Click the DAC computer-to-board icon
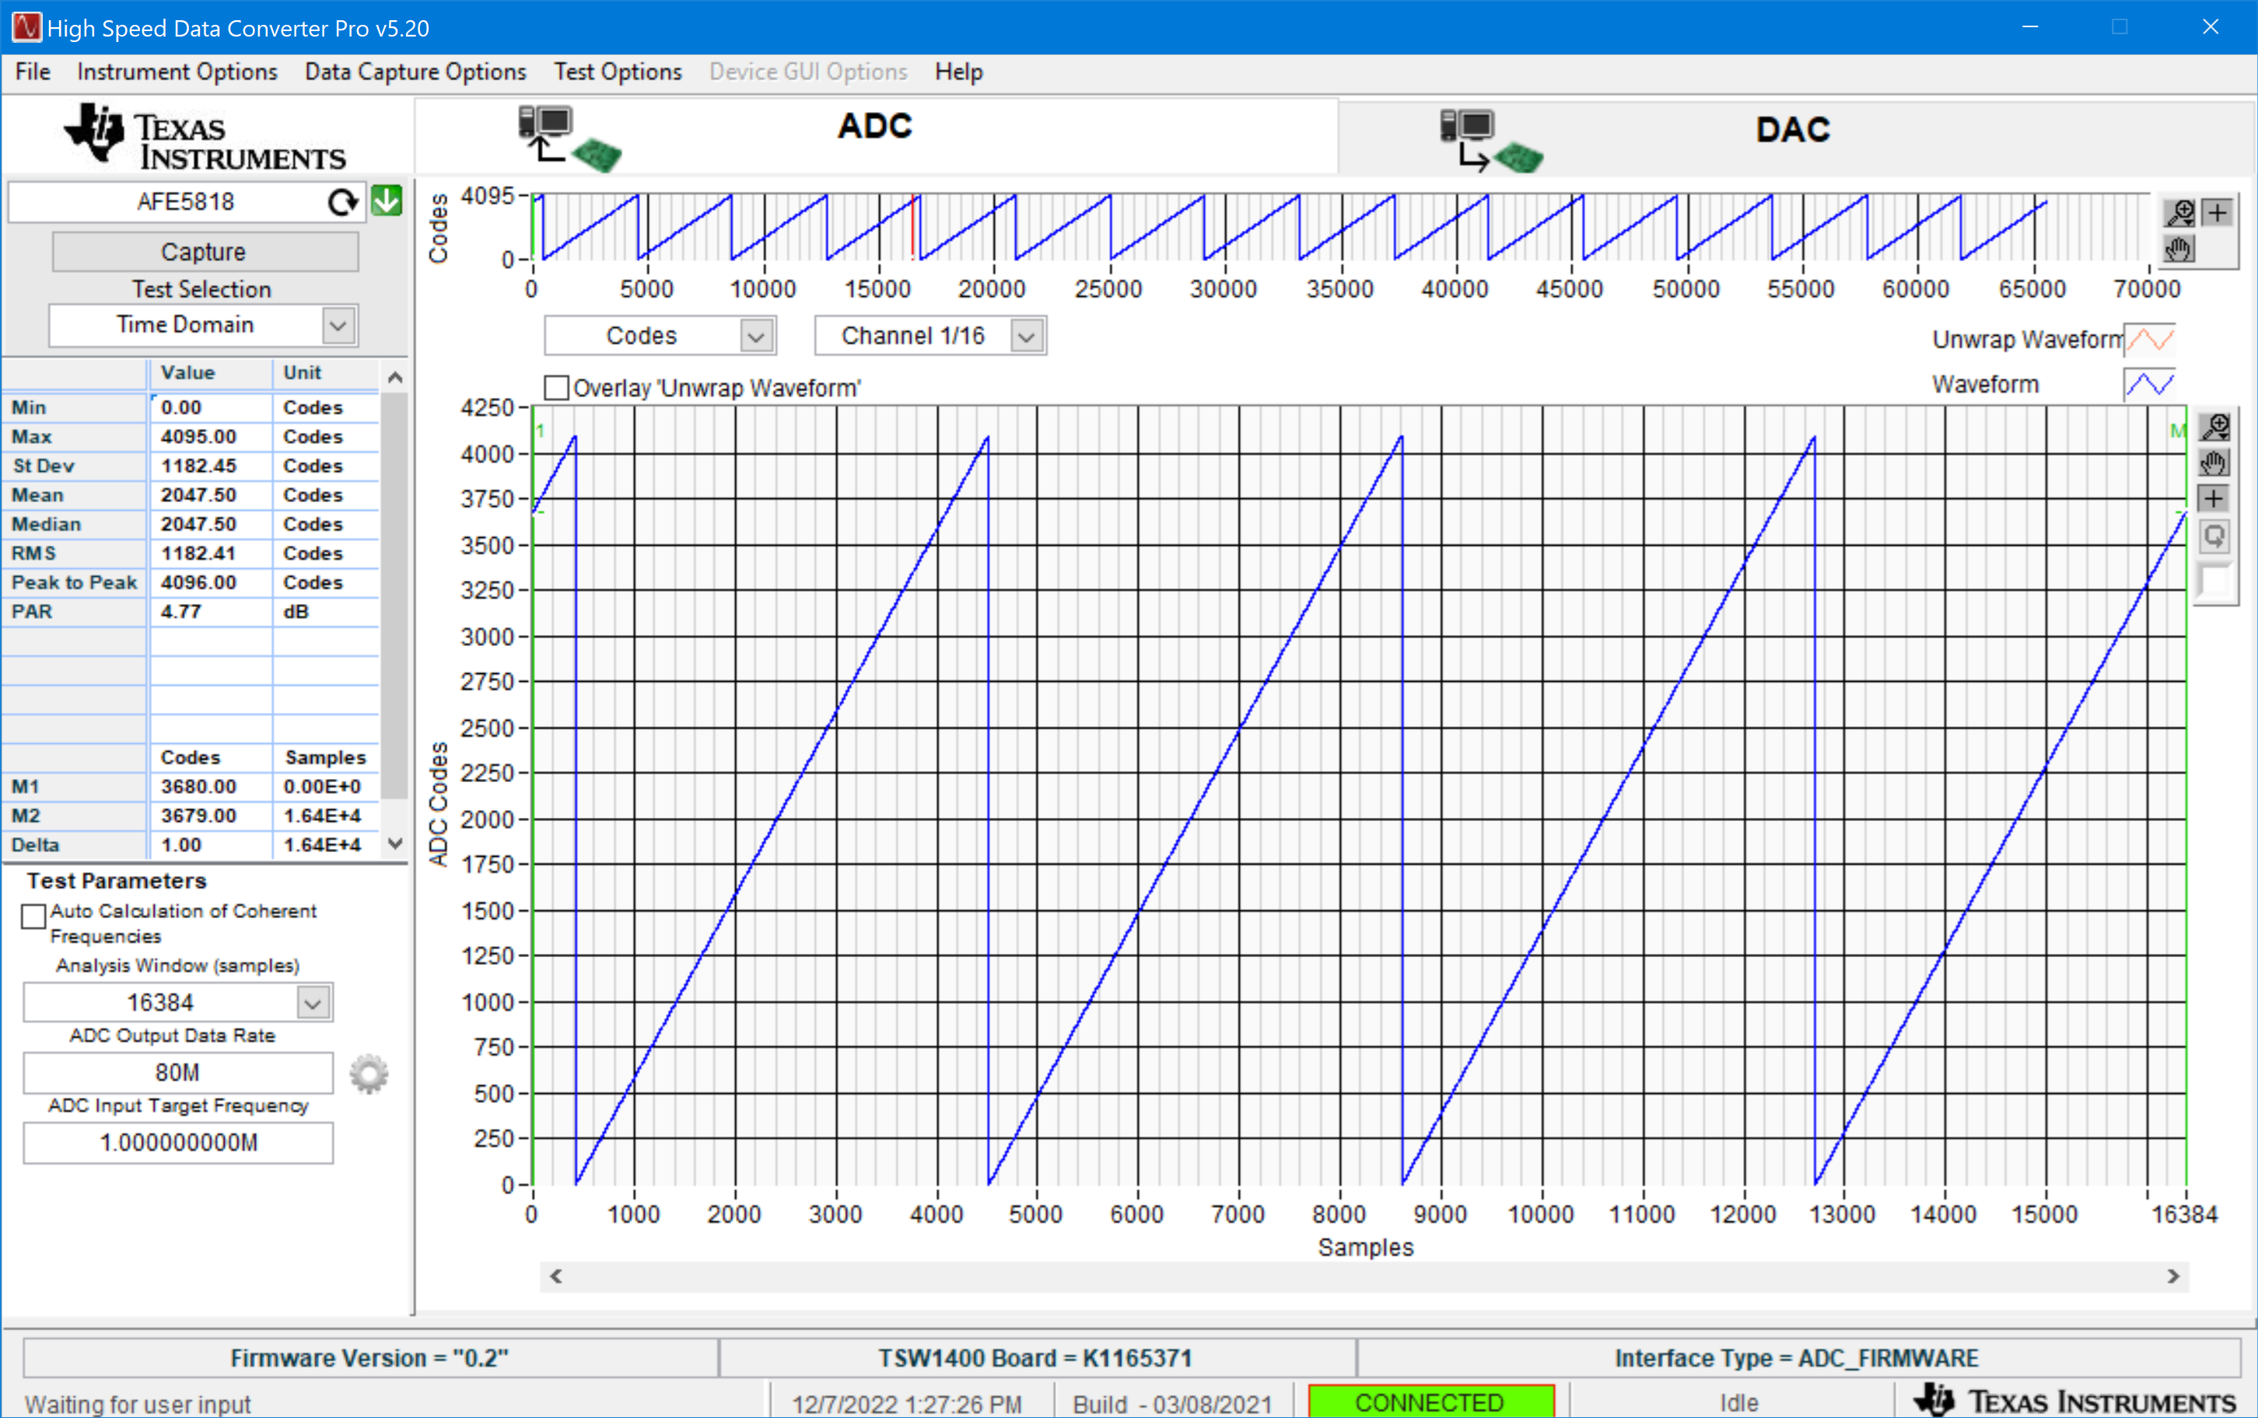 pos(1492,141)
